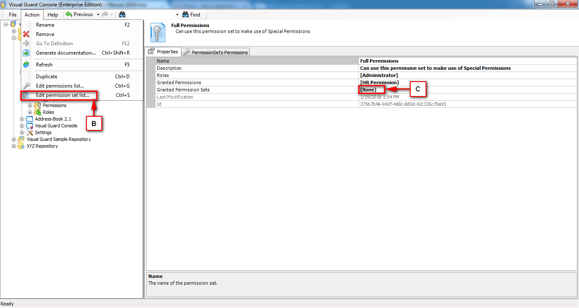Click the binoculars icon after the forward arrow

pos(122,14)
